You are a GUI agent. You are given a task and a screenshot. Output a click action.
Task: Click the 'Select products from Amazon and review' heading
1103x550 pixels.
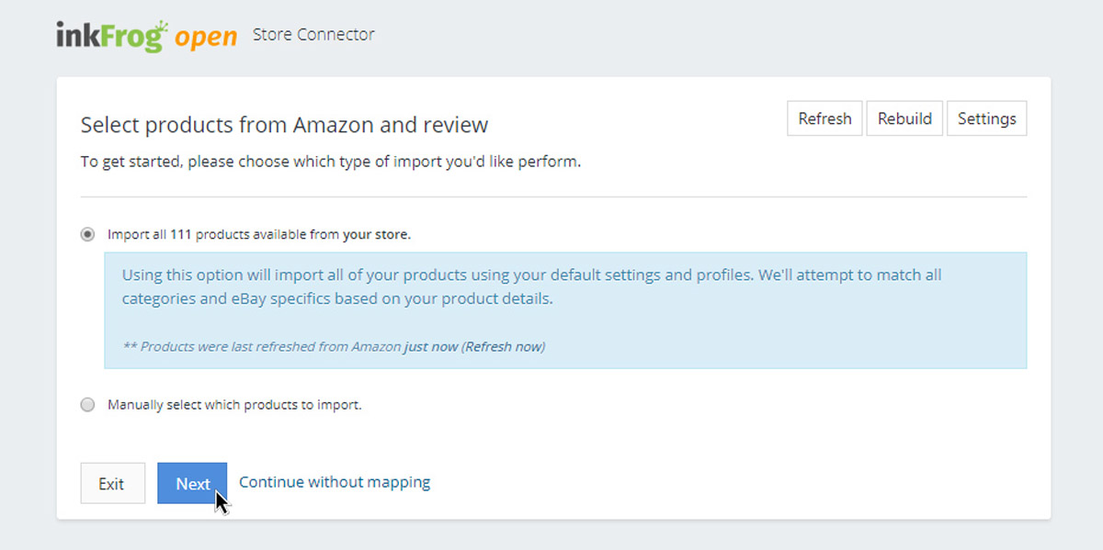coord(284,125)
